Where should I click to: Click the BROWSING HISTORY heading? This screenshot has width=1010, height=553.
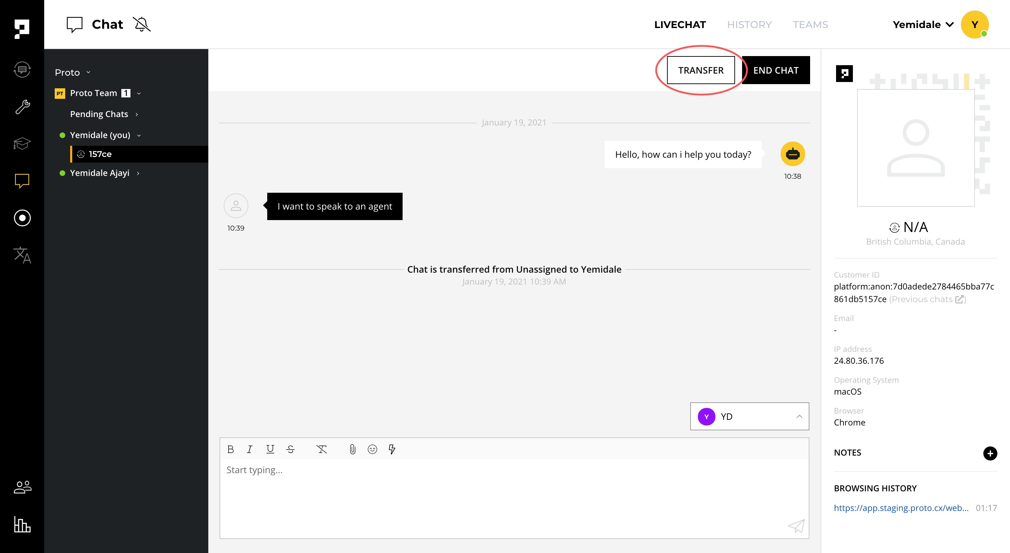click(x=875, y=488)
